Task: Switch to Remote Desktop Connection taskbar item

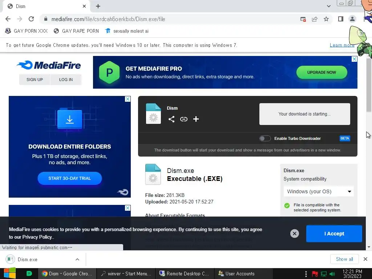Action: tap(185, 274)
